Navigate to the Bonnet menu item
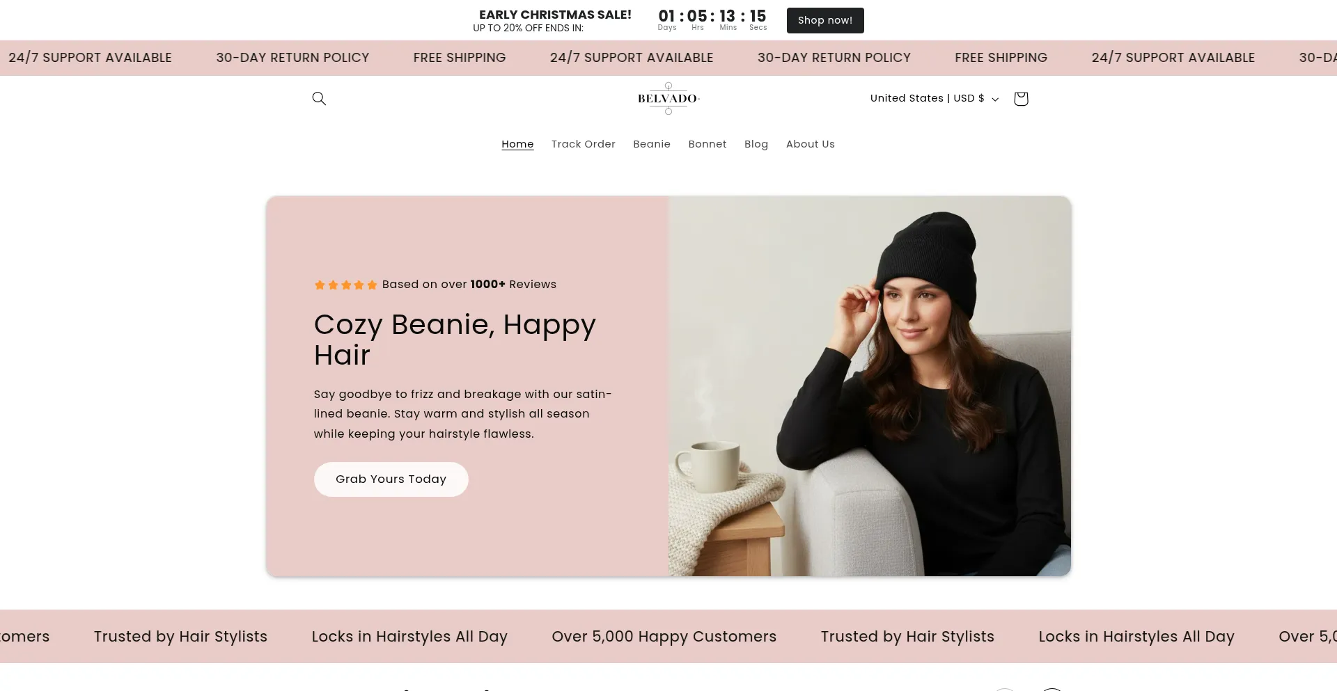Image resolution: width=1337 pixels, height=691 pixels. pyautogui.click(x=707, y=144)
